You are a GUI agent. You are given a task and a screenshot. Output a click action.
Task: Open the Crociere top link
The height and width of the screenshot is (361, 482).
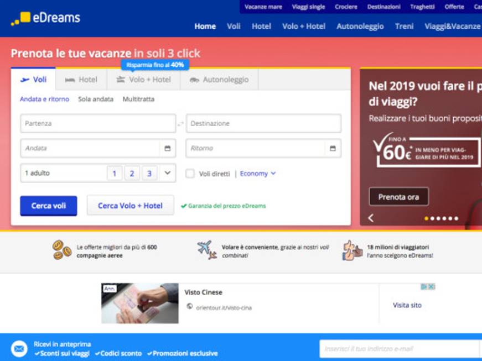click(346, 7)
